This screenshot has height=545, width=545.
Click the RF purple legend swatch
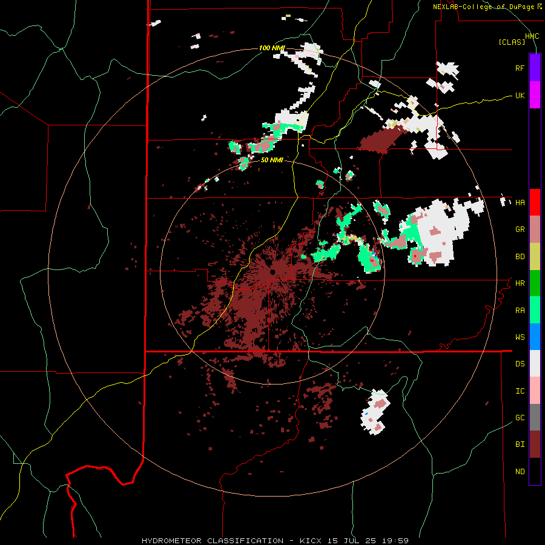535,68
